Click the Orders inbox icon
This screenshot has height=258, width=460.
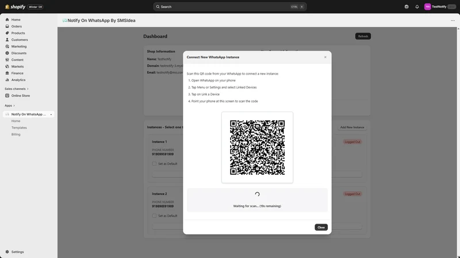coord(7,26)
